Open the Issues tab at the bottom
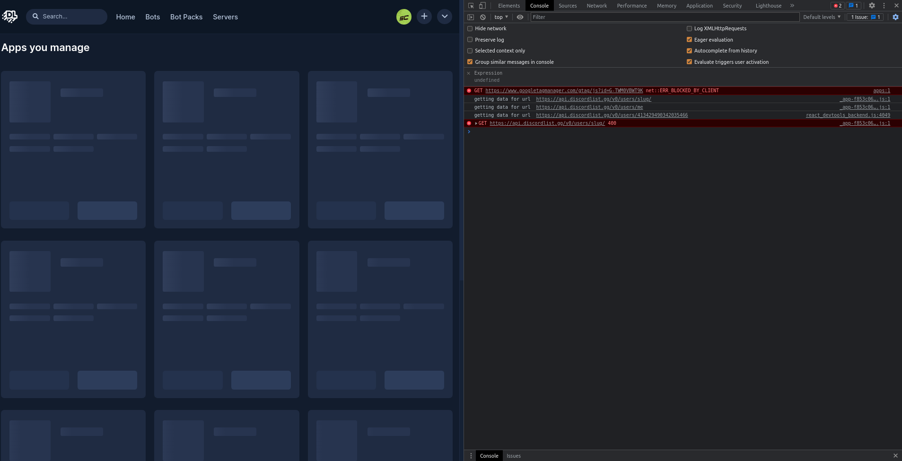This screenshot has width=902, height=461. 513,455
